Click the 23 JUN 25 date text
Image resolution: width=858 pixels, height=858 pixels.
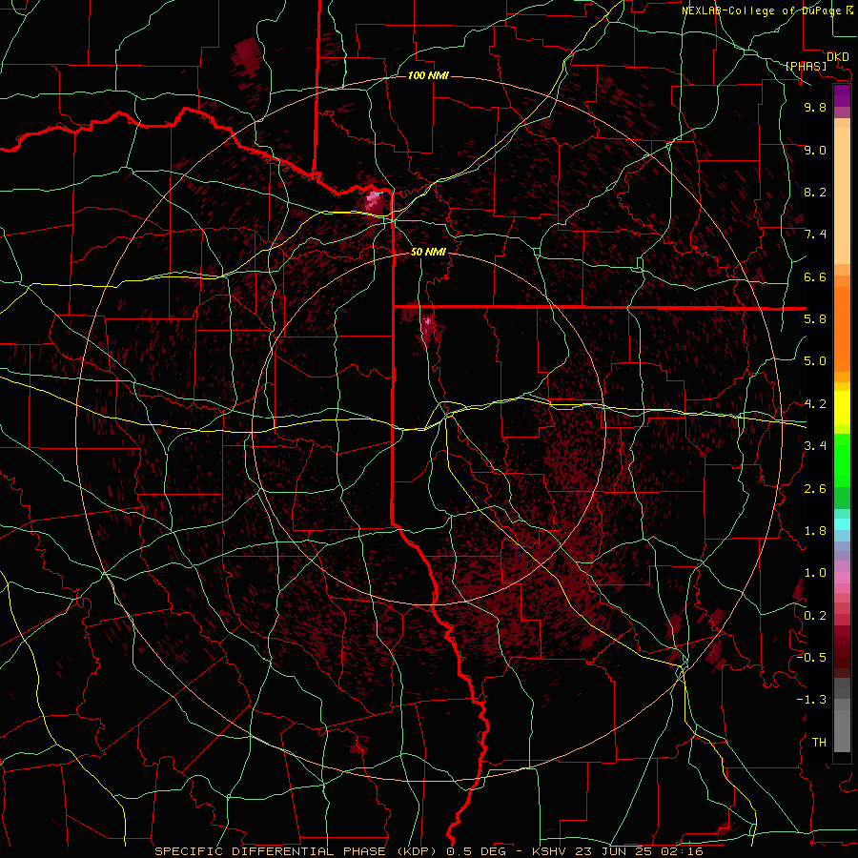tap(617, 851)
